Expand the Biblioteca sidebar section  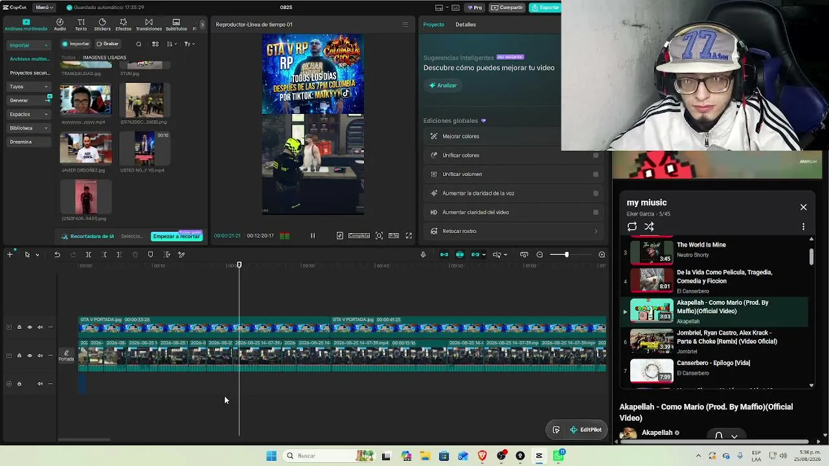tap(46, 128)
